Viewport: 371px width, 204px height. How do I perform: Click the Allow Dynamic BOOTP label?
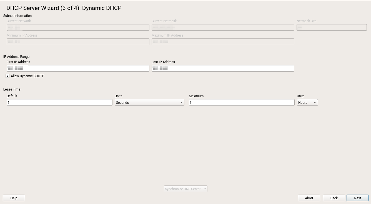click(27, 76)
